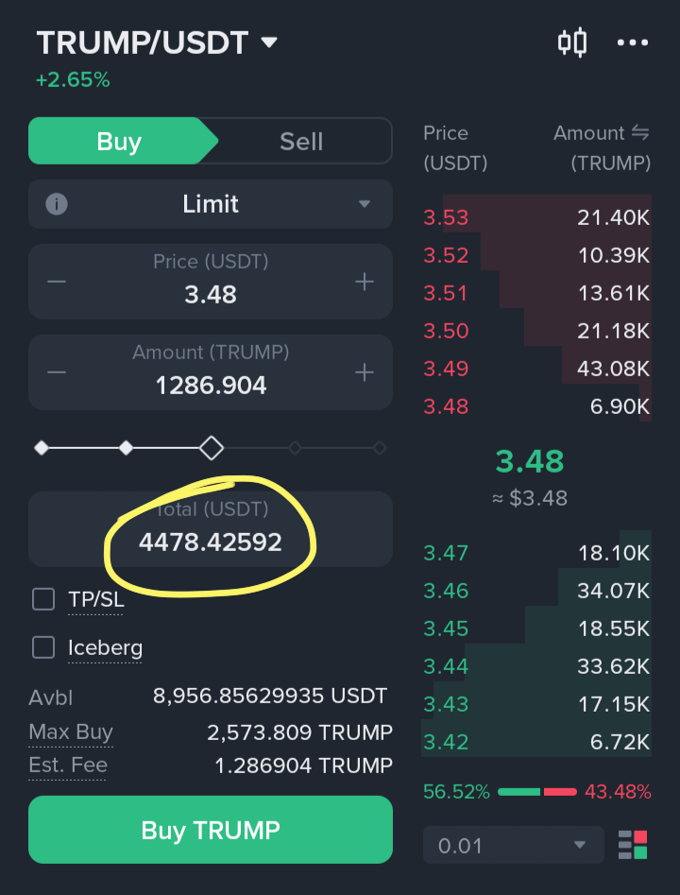Select bid price 3.46
Image resolution: width=680 pixels, height=895 pixels.
coord(446,591)
